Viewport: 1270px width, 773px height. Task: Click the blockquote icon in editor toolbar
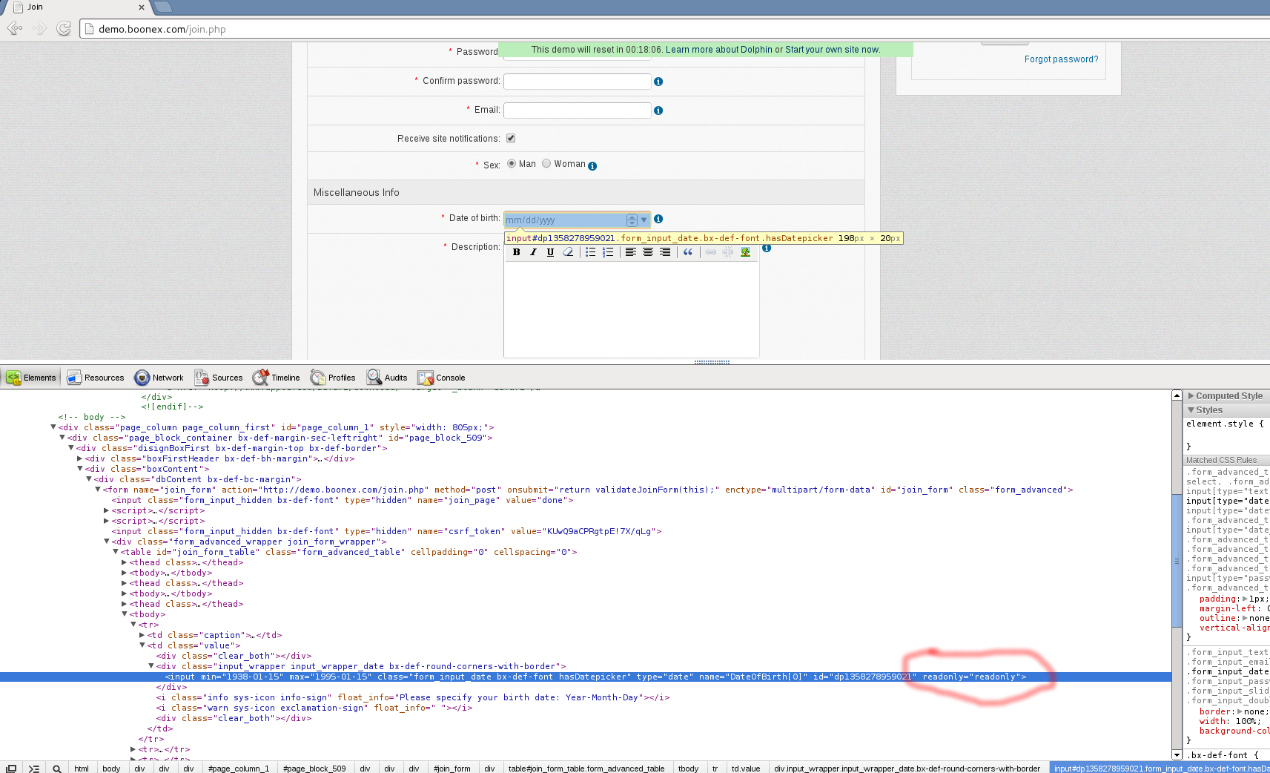688,252
